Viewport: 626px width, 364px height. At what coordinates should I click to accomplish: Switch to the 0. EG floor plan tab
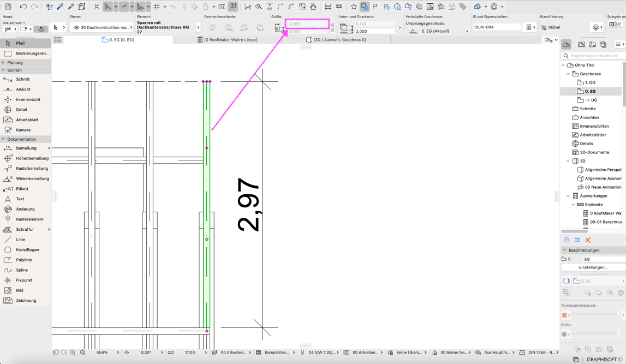point(118,40)
